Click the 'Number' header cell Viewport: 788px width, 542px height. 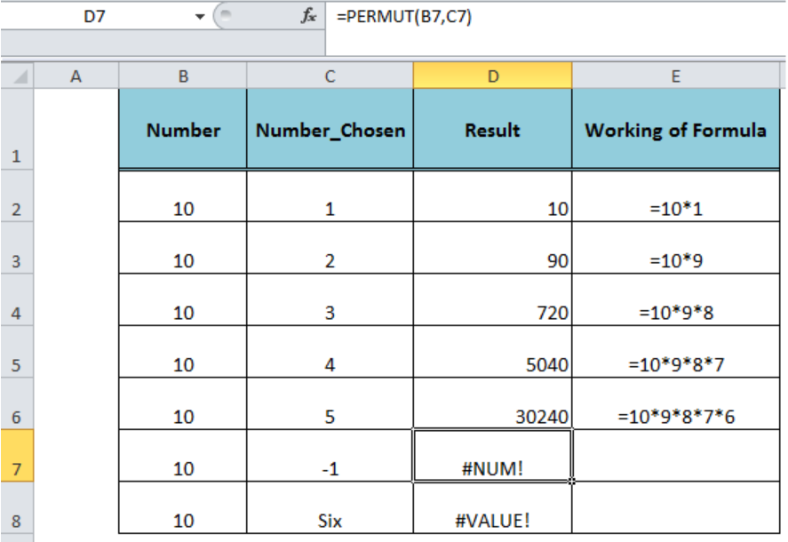point(183,129)
